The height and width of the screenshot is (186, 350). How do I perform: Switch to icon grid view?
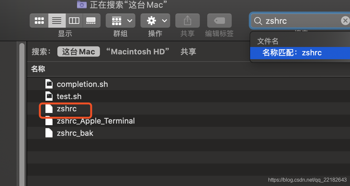(x=39, y=21)
